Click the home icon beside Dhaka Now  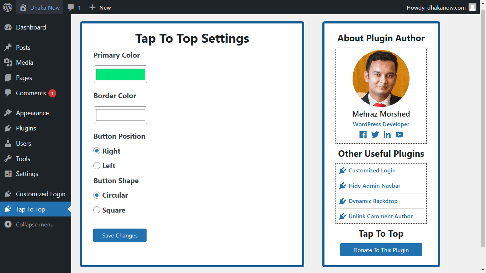click(23, 7)
